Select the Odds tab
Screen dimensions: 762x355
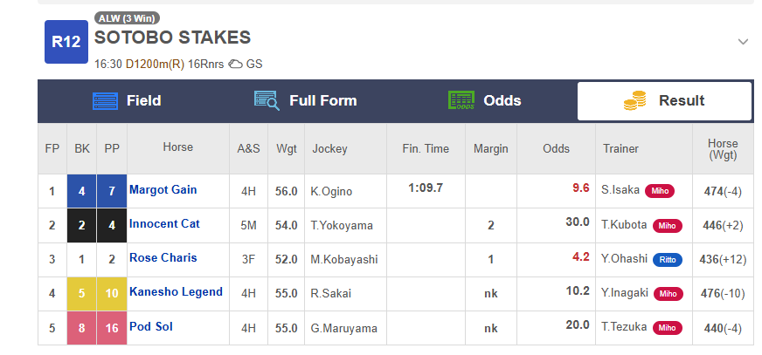(485, 101)
